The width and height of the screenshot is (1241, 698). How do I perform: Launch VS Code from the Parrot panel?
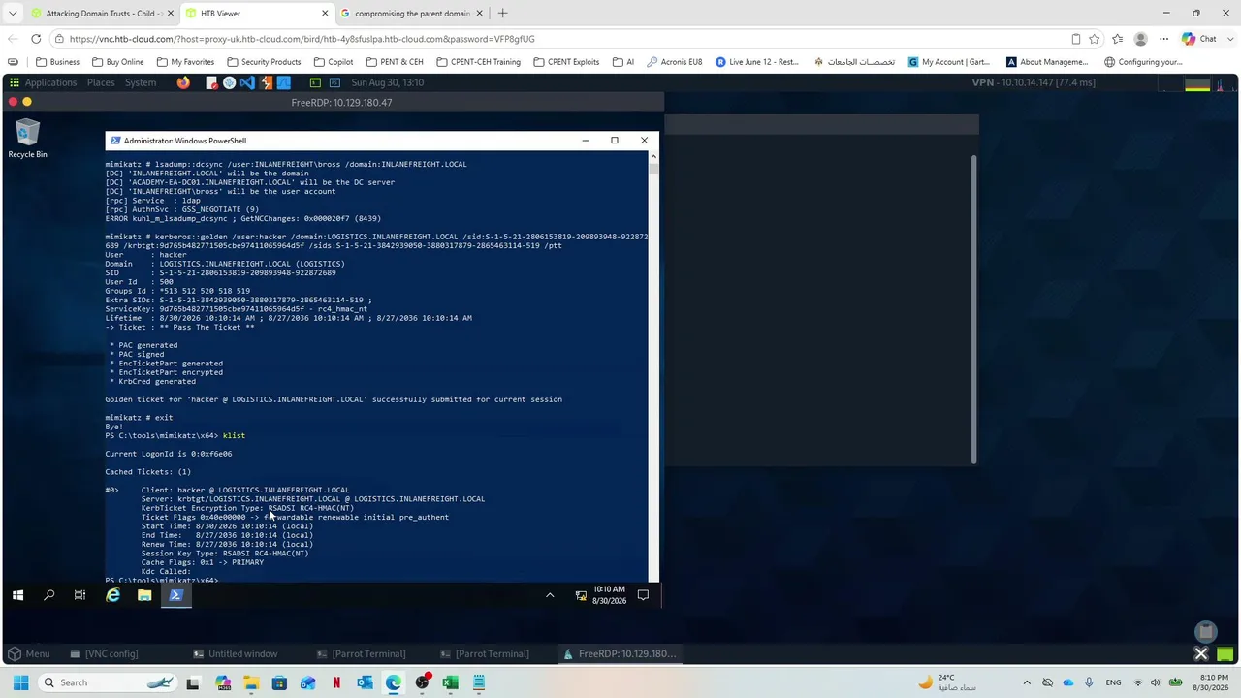point(247,82)
